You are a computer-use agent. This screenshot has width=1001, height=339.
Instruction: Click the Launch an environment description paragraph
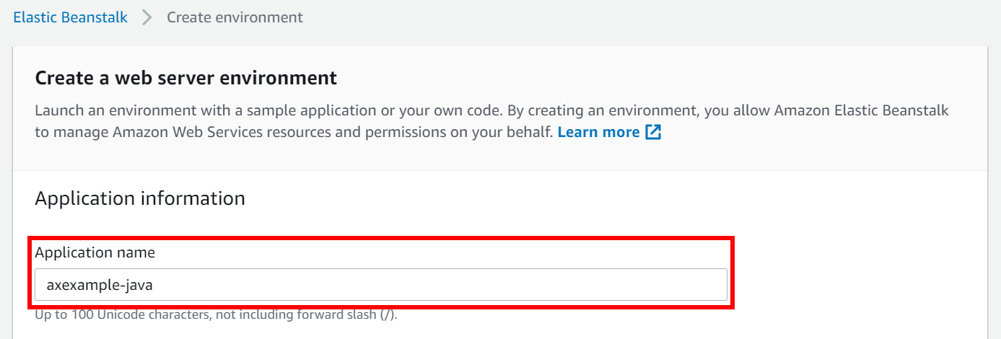(x=491, y=121)
